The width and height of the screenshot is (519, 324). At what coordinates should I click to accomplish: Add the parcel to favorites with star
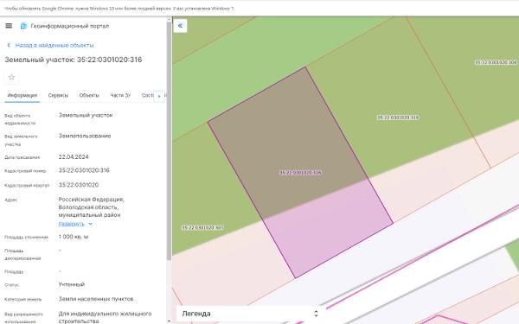tap(11, 78)
